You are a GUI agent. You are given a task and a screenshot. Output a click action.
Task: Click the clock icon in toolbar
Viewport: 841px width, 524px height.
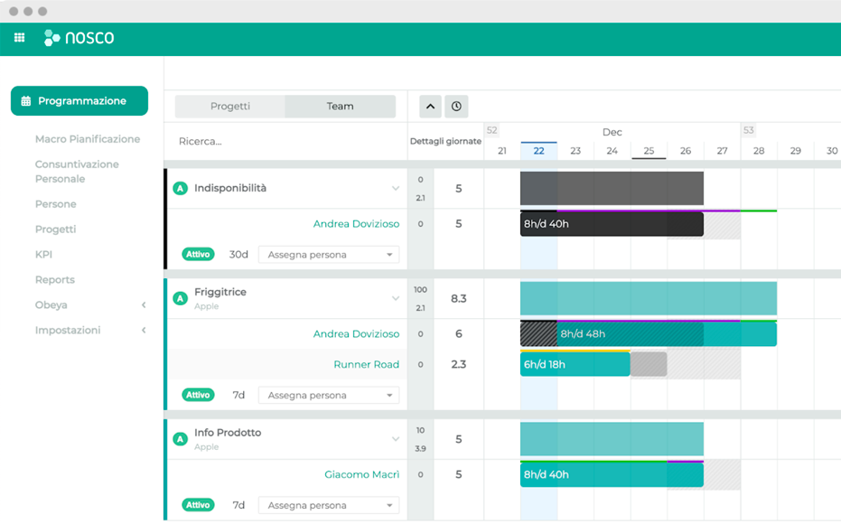(x=456, y=107)
